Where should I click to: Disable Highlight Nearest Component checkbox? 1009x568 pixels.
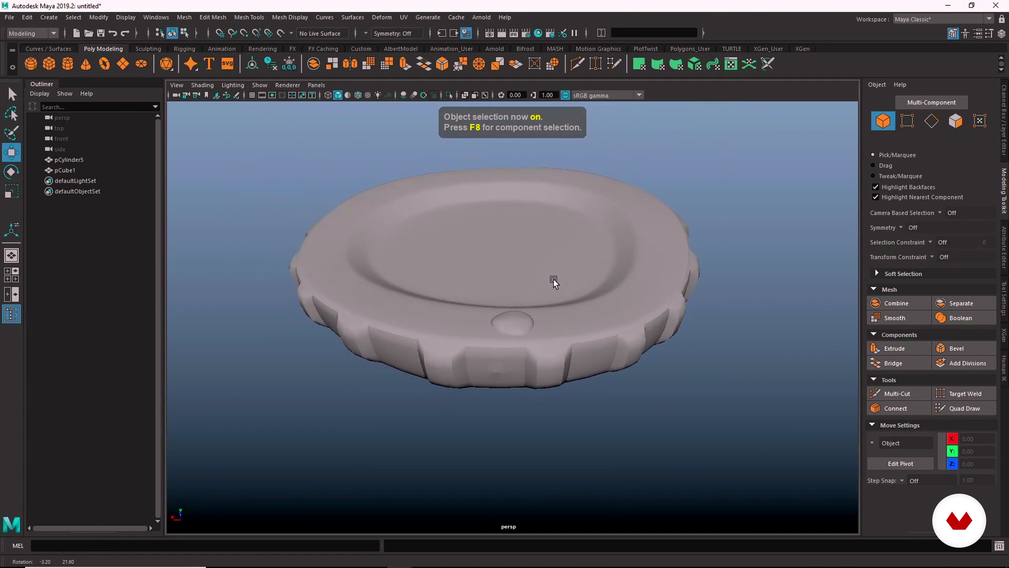click(x=876, y=197)
